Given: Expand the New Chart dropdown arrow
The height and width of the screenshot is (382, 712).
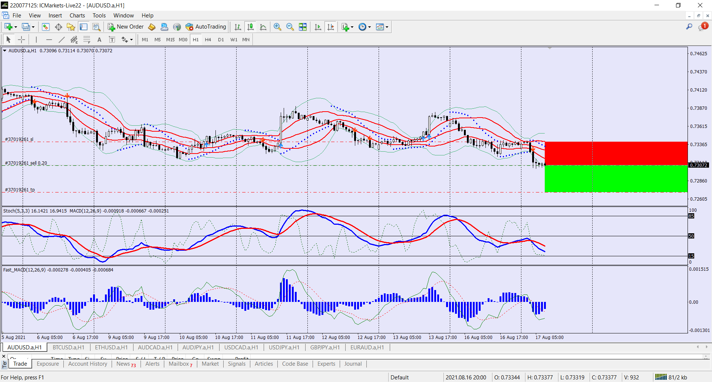Looking at the screenshot, I should coord(16,27).
